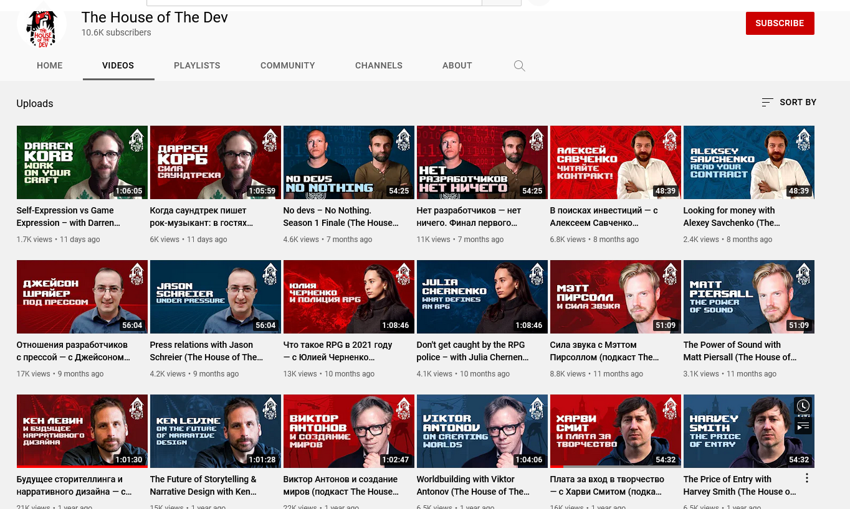The width and height of the screenshot is (850, 509).
Task: Open title 'Worldbuilding with Viktor Antonov'
Action: coord(473,485)
